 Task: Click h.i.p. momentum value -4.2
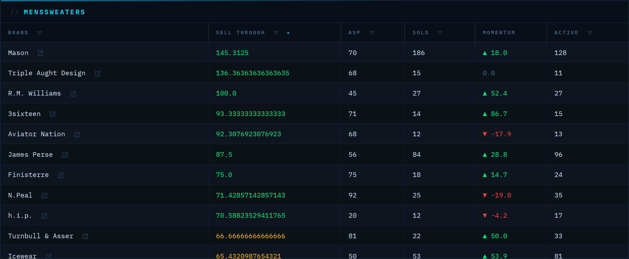tap(495, 216)
